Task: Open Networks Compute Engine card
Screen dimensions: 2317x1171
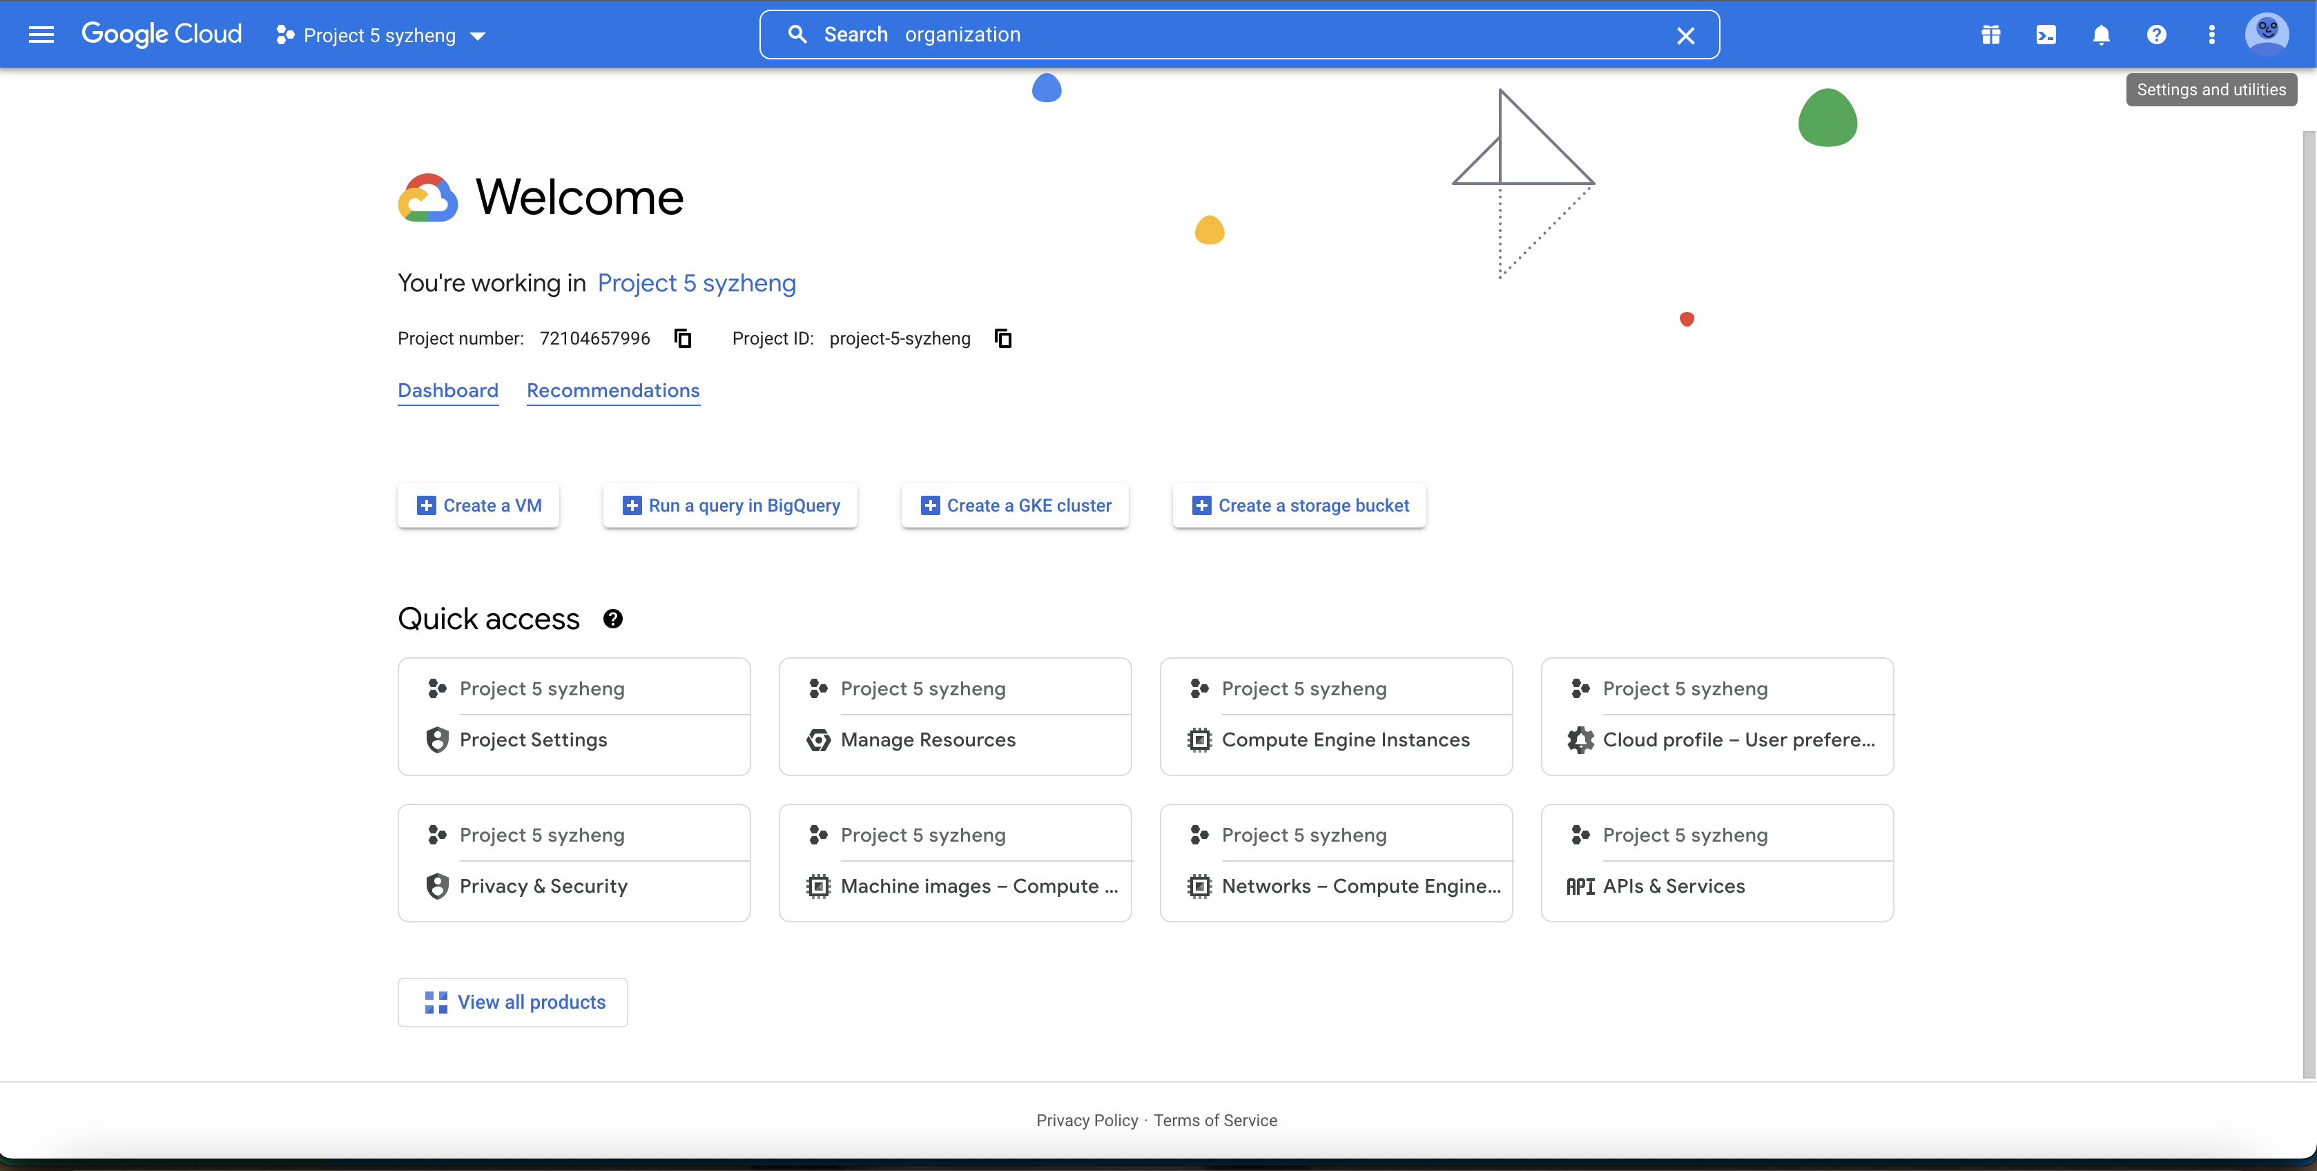Action: coord(1337,864)
